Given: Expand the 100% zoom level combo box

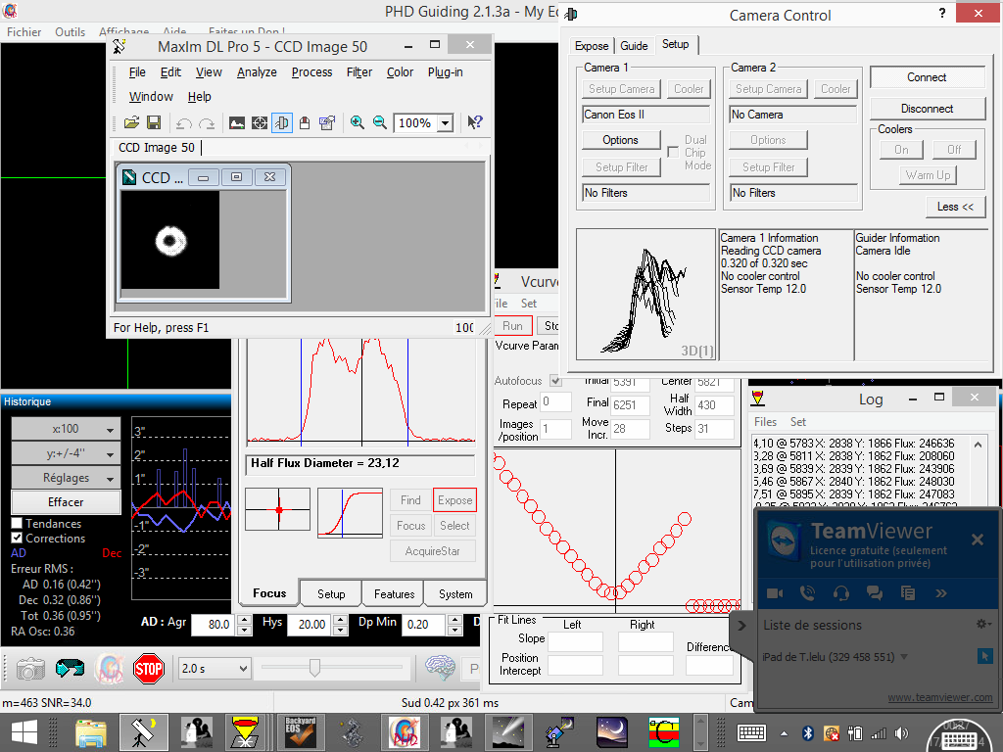Looking at the screenshot, I should (445, 122).
